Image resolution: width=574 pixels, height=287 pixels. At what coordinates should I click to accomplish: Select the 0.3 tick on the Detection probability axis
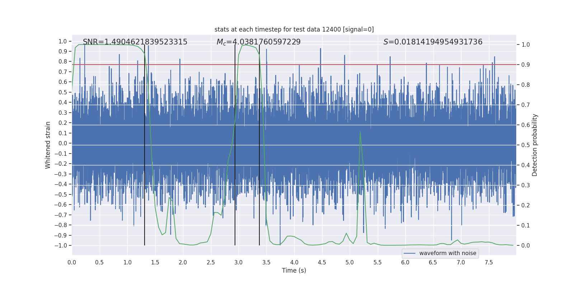[526, 185]
